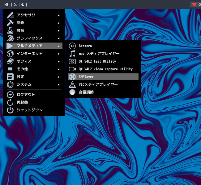Click the オフィス book icon
201x185 pixels.
coord(10,61)
